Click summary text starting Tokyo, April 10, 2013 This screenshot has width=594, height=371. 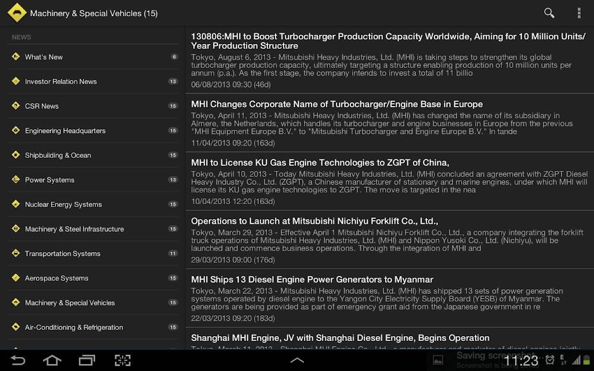point(389,181)
